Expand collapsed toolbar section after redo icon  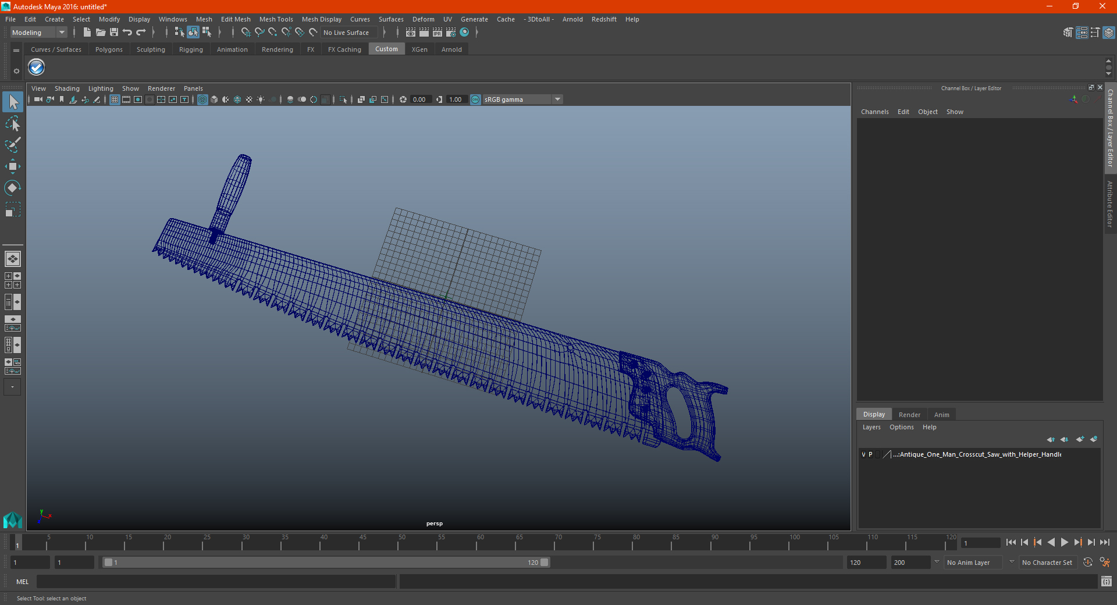point(154,33)
